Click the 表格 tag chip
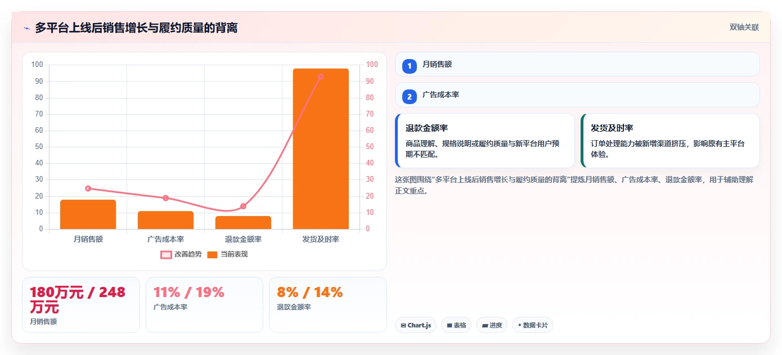Viewport: 782px width, 355px height. [x=456, y=325]
